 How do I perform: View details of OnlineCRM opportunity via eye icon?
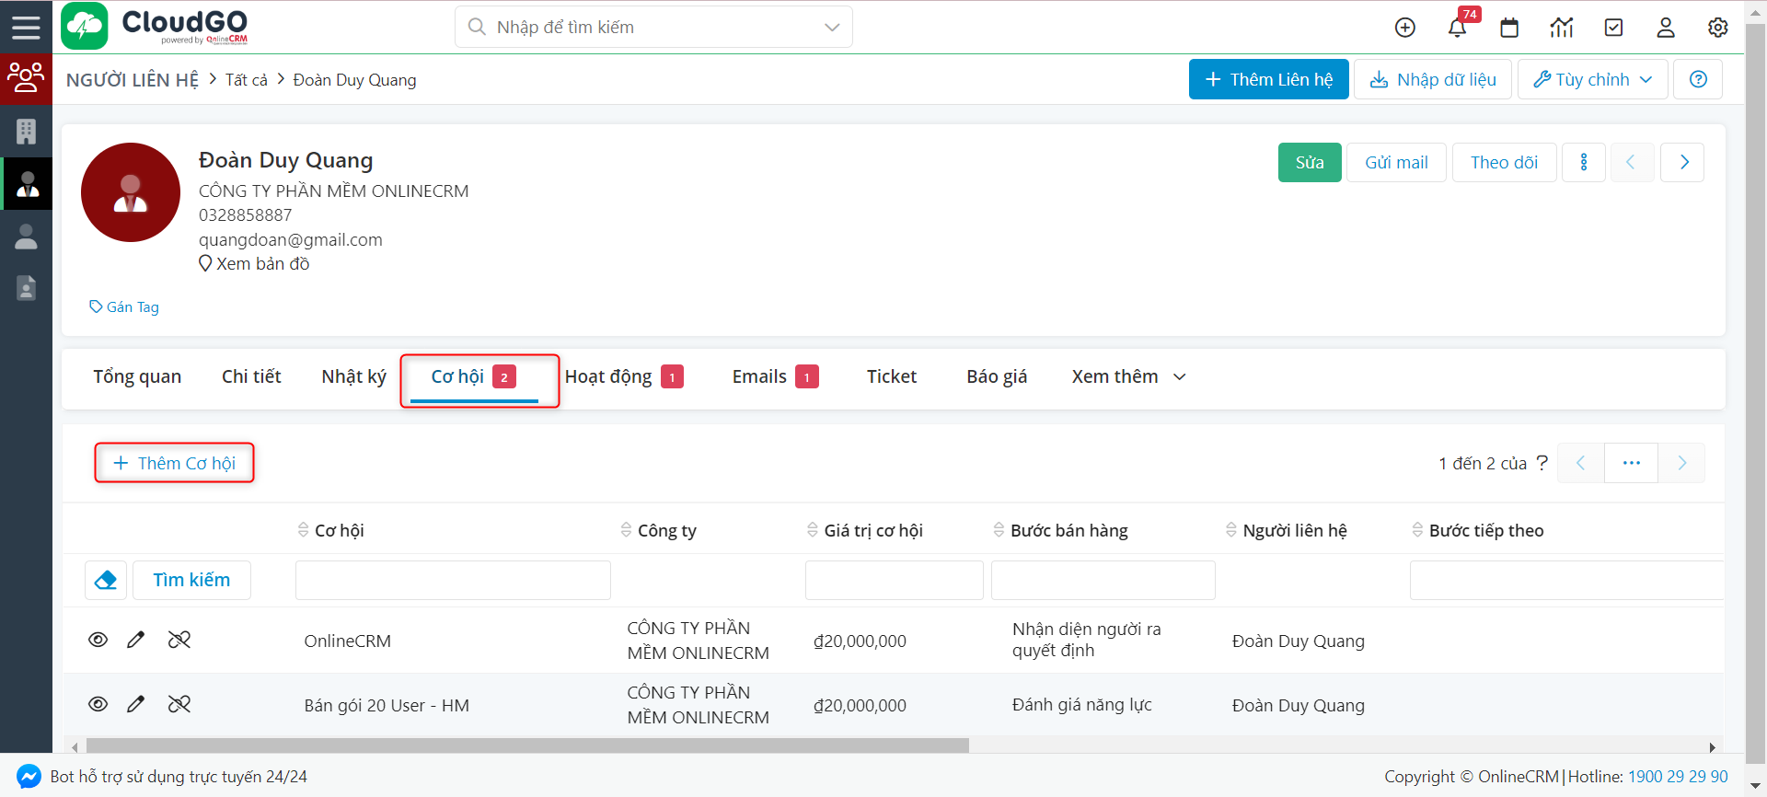[98, 640]
